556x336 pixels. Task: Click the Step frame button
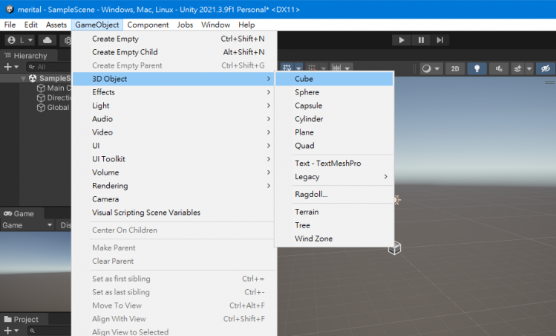(440, 40)
